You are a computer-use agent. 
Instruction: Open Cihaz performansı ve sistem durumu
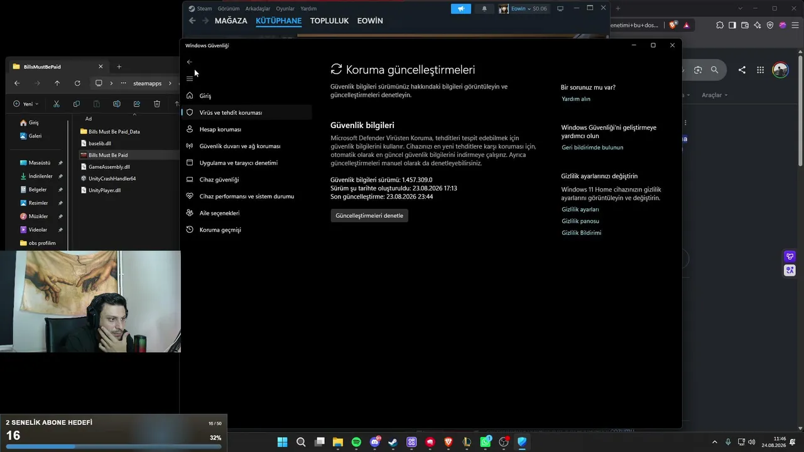click(x=246, y=196)
